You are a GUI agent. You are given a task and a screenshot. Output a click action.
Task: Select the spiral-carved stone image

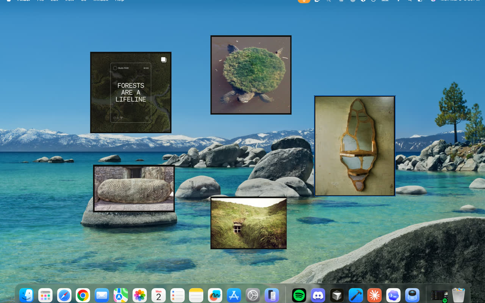[134, 189]
